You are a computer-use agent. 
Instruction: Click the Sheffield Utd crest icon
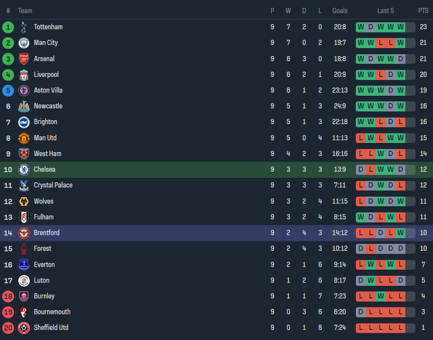tap(24, 328)
